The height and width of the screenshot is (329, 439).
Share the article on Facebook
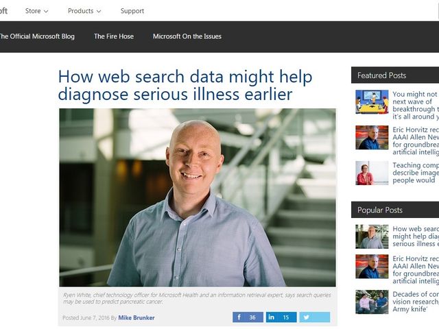tap(248, 317)
